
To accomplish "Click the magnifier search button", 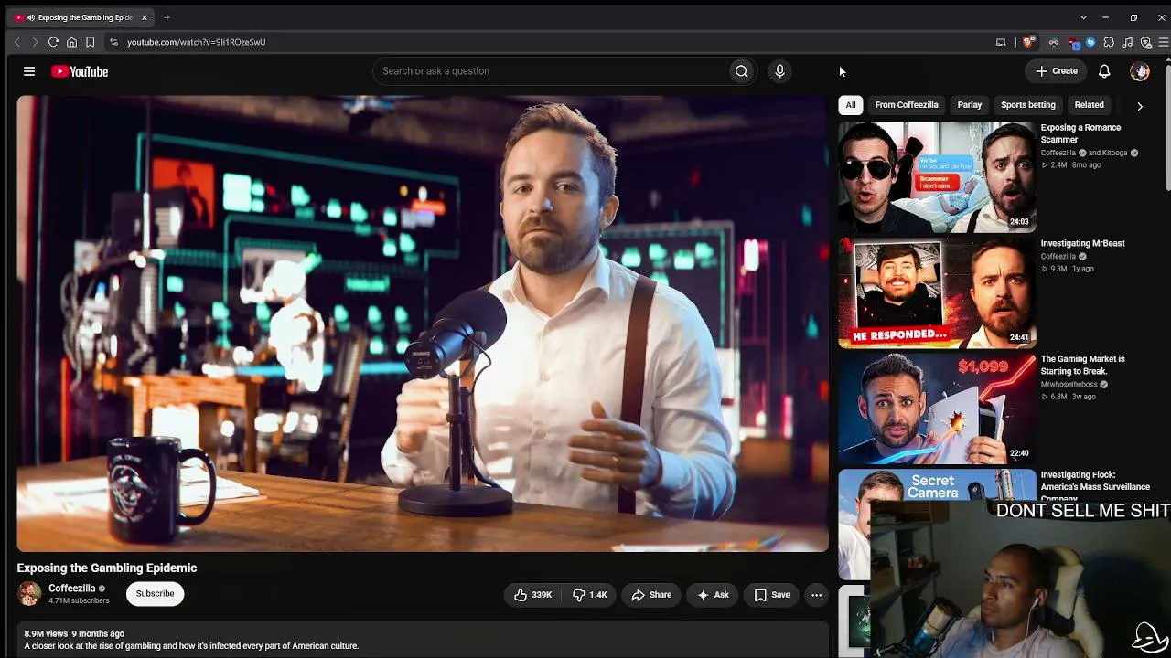I will click(x=741, y=71).
